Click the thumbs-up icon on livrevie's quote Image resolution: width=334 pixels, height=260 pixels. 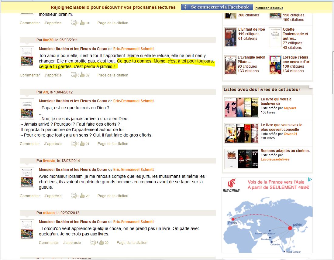(82, 196)
